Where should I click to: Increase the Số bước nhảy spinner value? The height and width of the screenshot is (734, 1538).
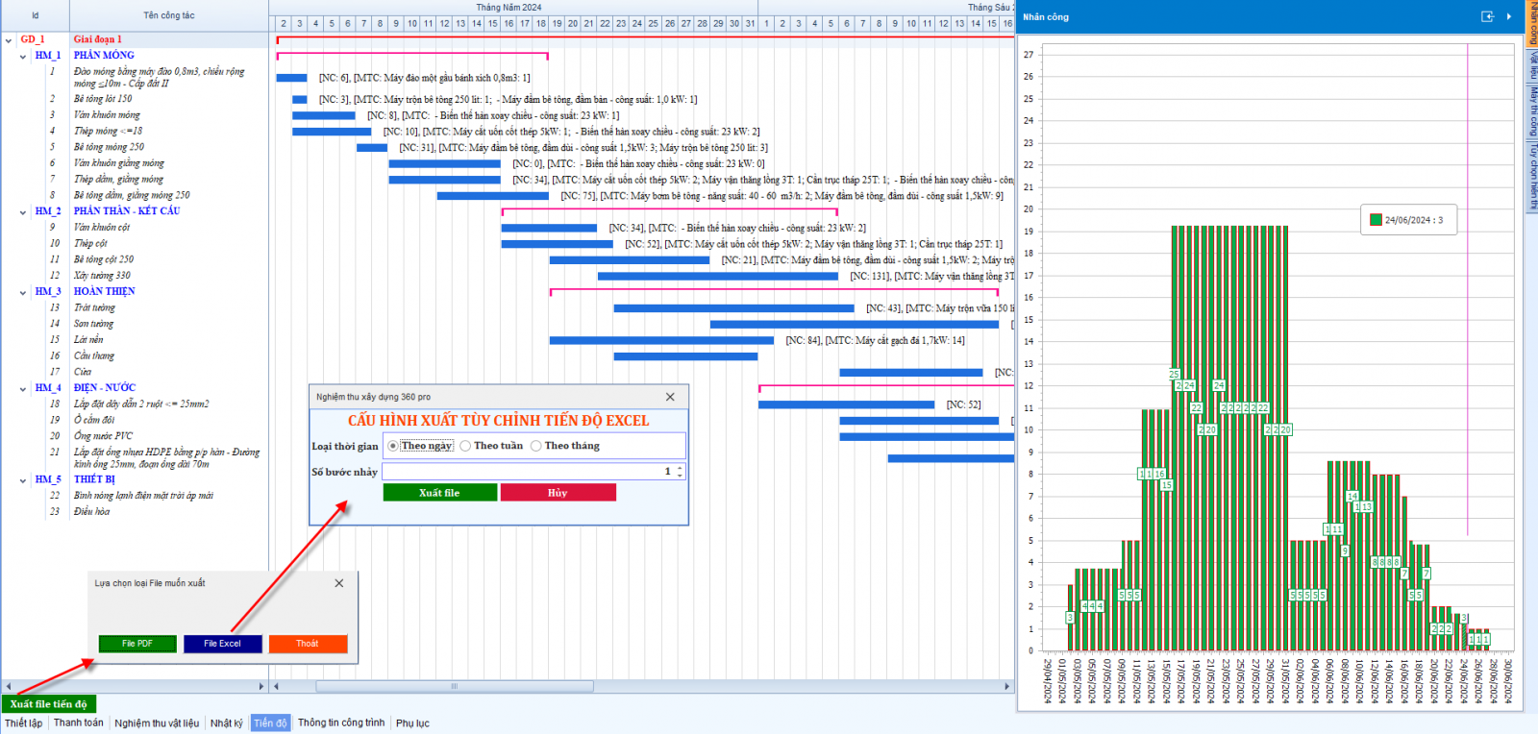pos(680,468)
